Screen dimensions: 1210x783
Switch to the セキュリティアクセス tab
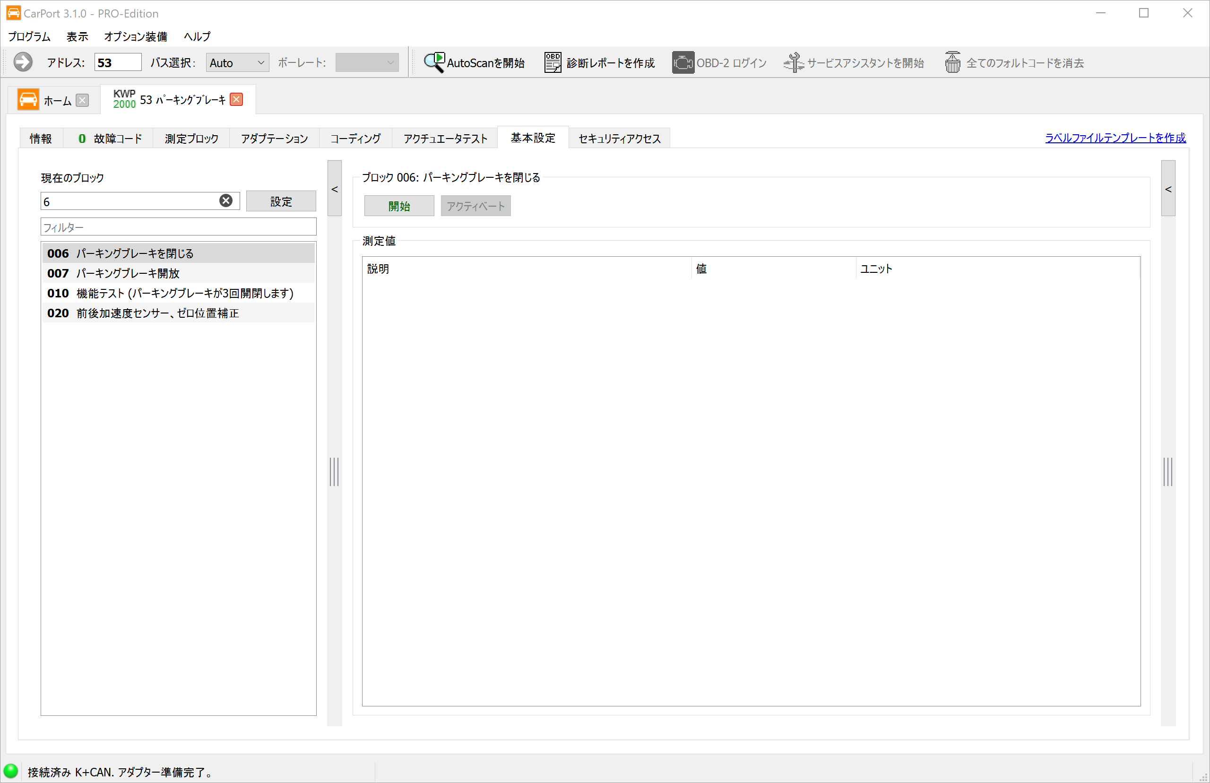pos(620,138)
